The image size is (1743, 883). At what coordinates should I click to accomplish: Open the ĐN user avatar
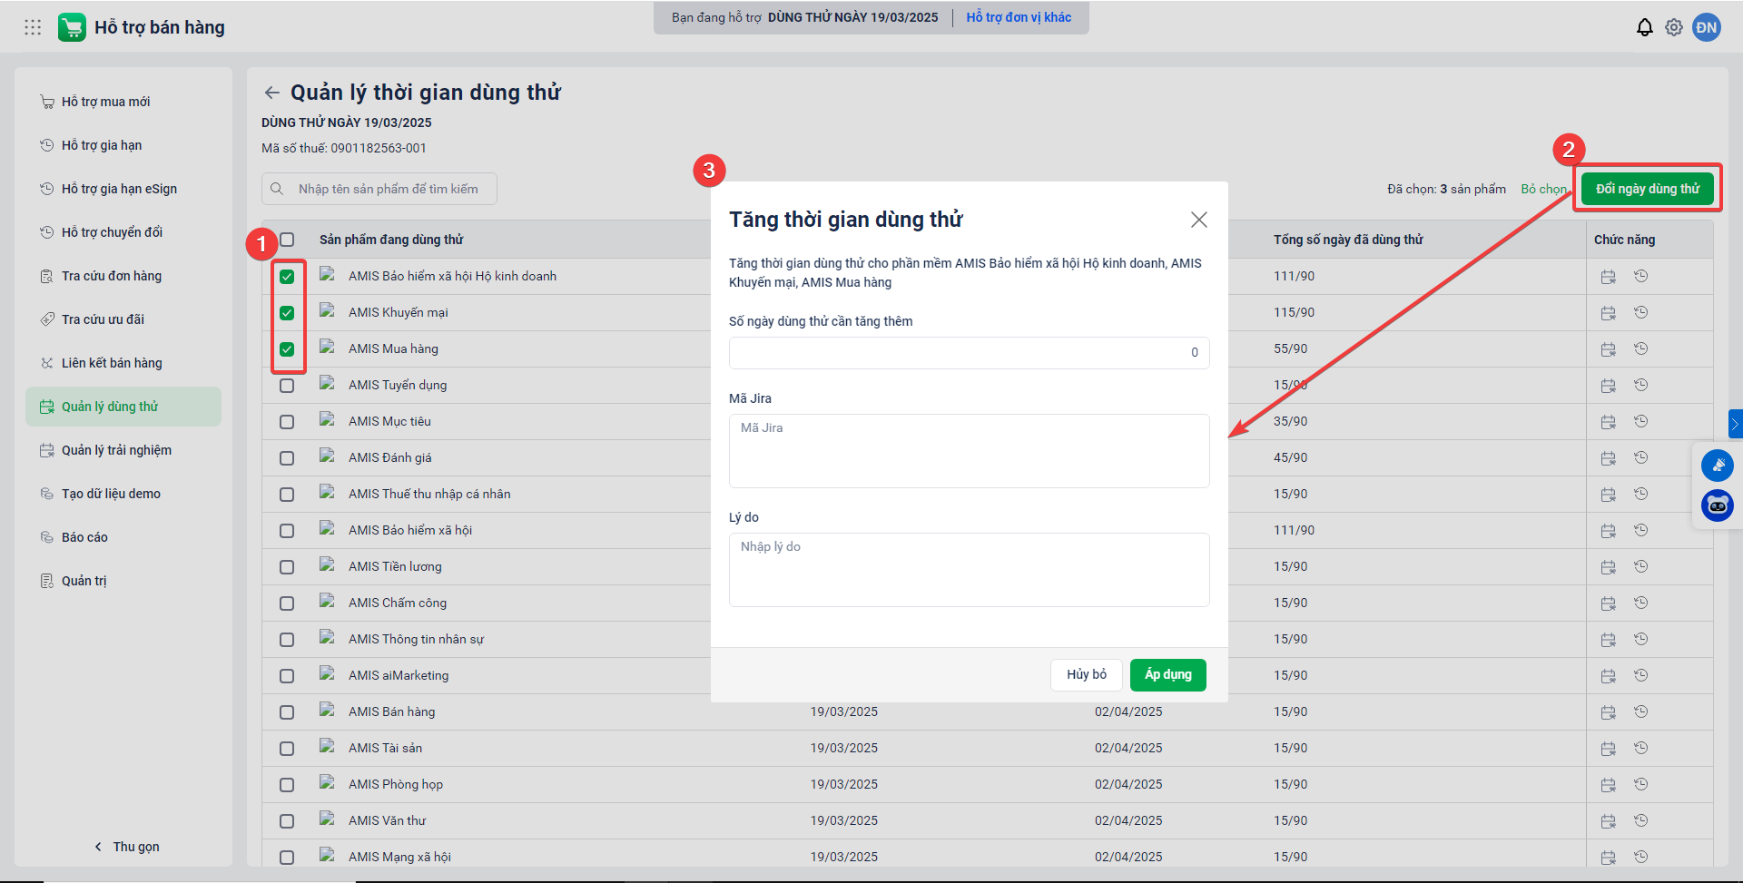(1707, 27)
